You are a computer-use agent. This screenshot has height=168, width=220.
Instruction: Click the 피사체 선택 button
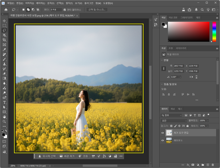pyautogui.click(x=47, y=156)
